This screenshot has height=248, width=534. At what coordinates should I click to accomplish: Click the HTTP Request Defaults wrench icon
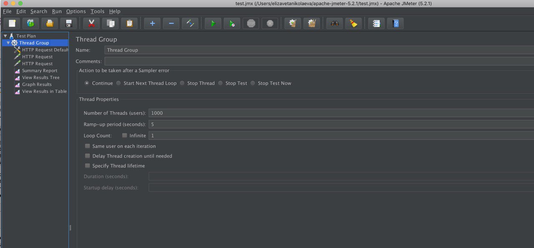17,50
